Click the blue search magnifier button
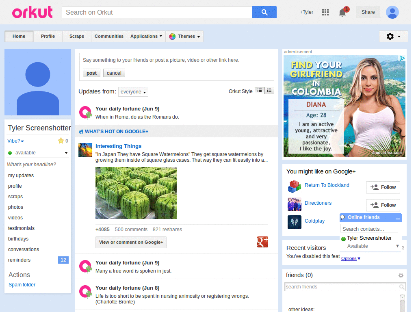This screenshot has width=416, height=312. pos(264,12)
